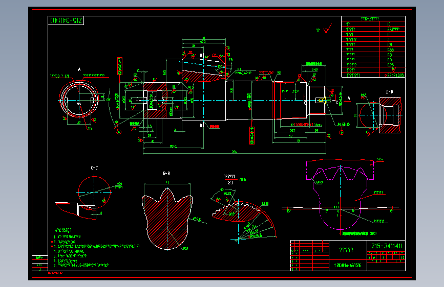
Task: Click the 84 dimension under the shaft
Action: point(299,140)
